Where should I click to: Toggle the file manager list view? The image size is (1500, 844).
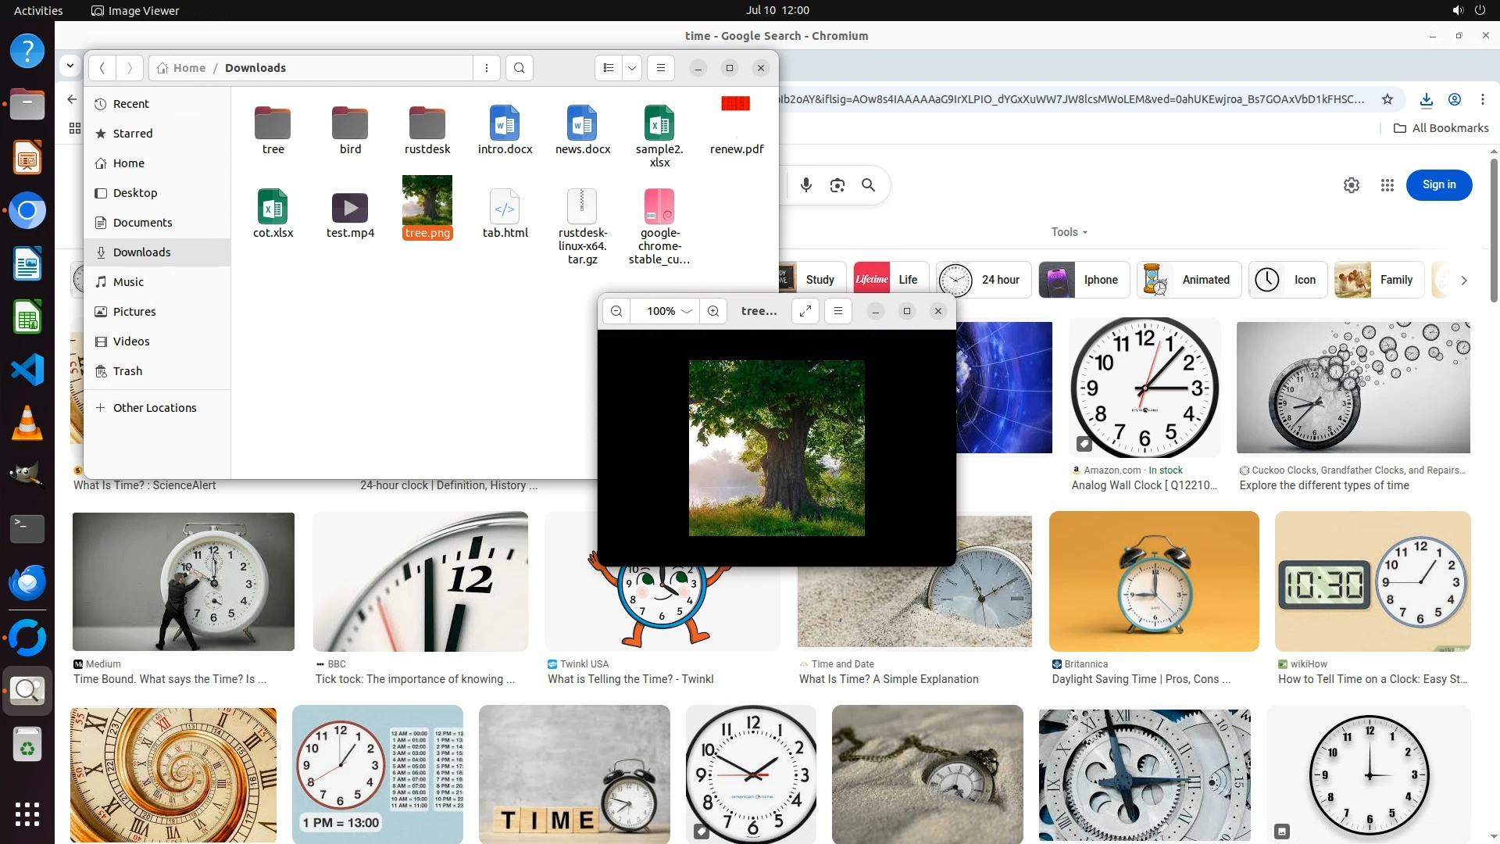609,68
